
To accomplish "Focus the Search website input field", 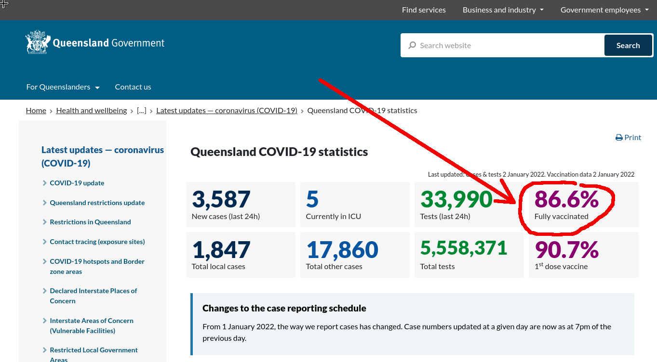I will [x=502, y=45].
